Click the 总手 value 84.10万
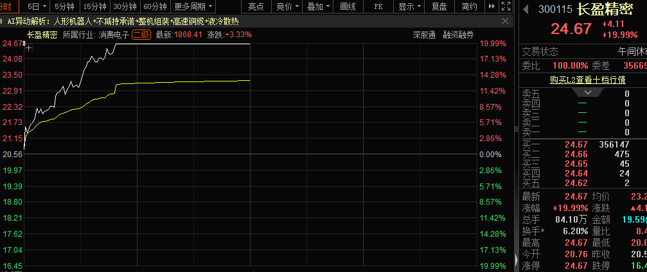This screenshot has width=647, height=272. [x=571, y=219]
